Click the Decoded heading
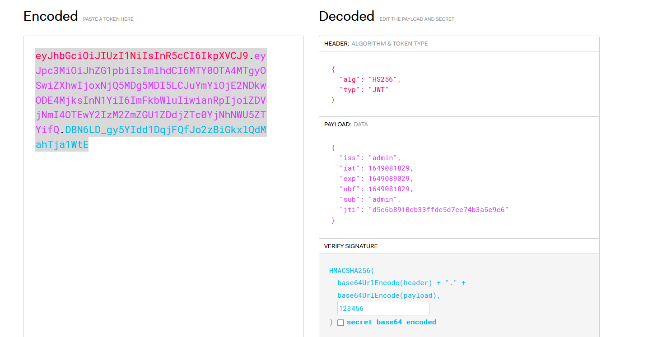648x337 pixels. click(346, 16)
